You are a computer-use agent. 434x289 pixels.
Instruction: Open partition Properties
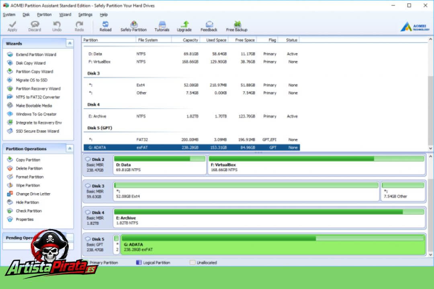click(x=20, y=219)
